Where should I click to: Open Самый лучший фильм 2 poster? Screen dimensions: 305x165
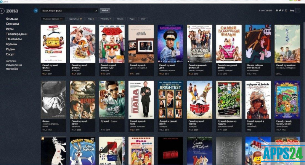[82, 44]
